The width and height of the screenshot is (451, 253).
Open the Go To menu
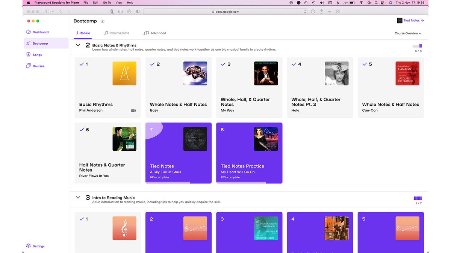tap(107, 3)
